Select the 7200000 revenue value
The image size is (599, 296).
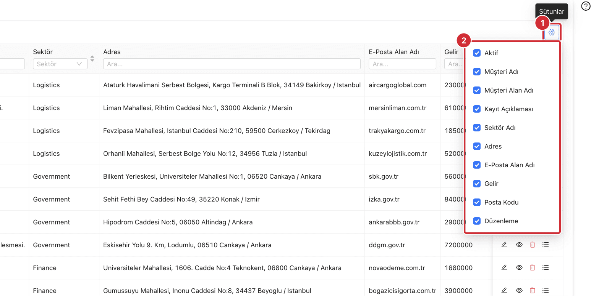click(x=458, y=245)
